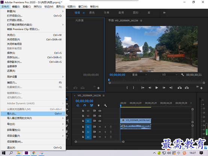Choose Save As in File menu
This screenshot has height=156, width=208.
click(x=33, y=58)
